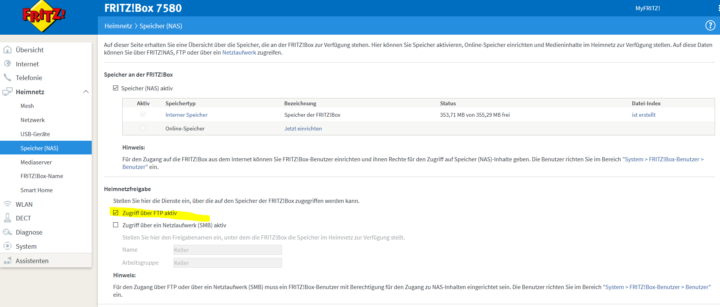Viewport: 720px width, 307px height.
Task: Click the Internet globe icon
Action: pos(7,64)
